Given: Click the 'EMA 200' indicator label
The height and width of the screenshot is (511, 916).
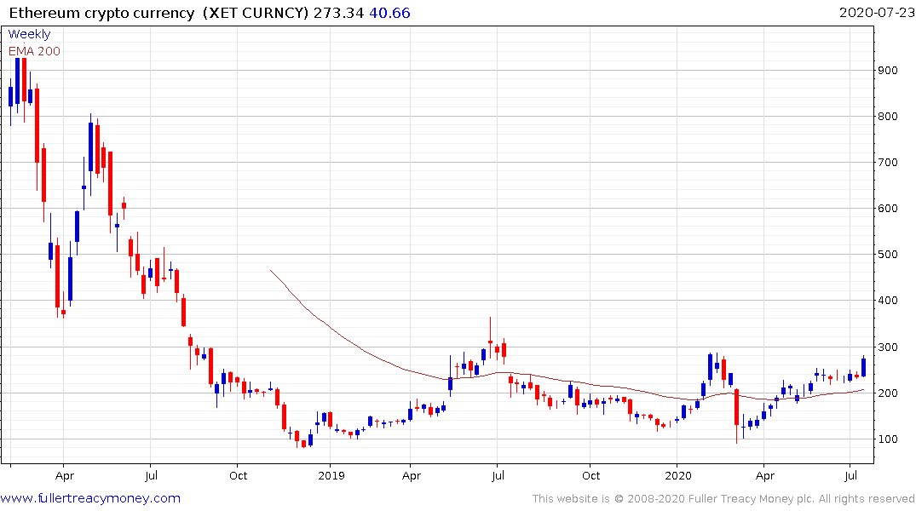Looking at the screenshot, I should [34, 51].
